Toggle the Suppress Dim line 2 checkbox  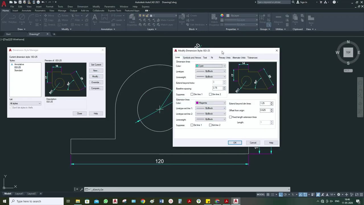point(210,94)
